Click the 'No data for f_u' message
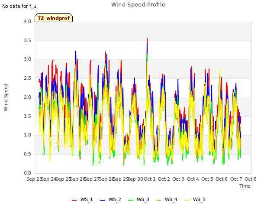The height and width of the screenshot is (208, 277). pyautogui.click(x=19, y=6)
